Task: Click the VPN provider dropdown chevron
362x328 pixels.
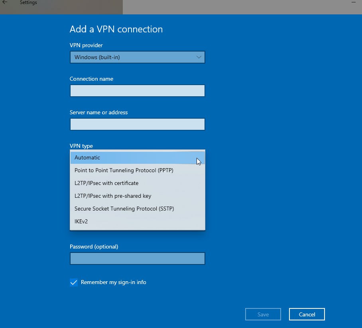Action: point(199,57)
